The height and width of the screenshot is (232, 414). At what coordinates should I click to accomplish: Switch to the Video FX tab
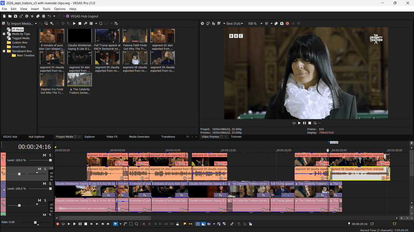point(112,136)
